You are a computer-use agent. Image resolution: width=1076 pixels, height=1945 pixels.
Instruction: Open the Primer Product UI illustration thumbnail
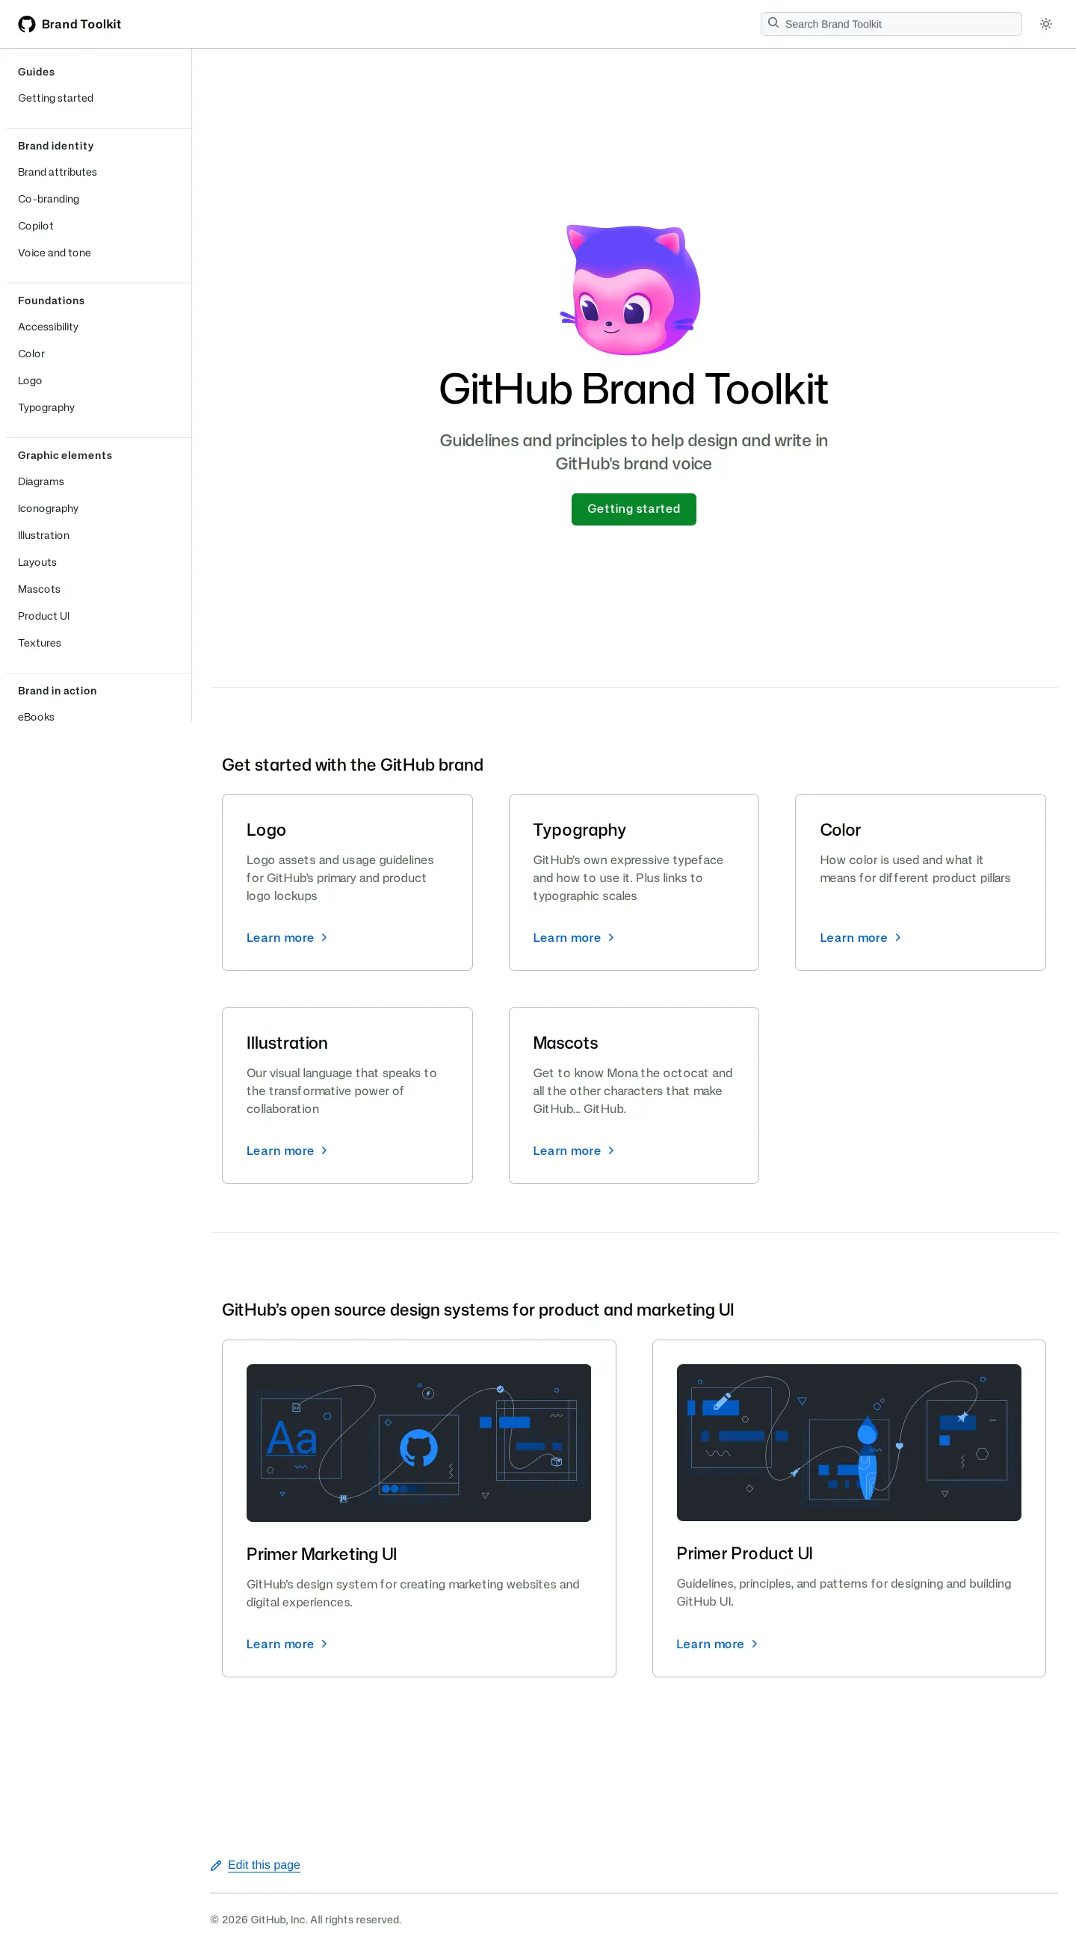click(849, 1442)
